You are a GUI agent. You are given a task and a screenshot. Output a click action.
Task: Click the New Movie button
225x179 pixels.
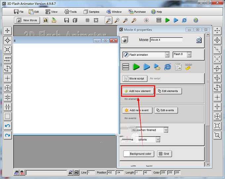[27, 20]
